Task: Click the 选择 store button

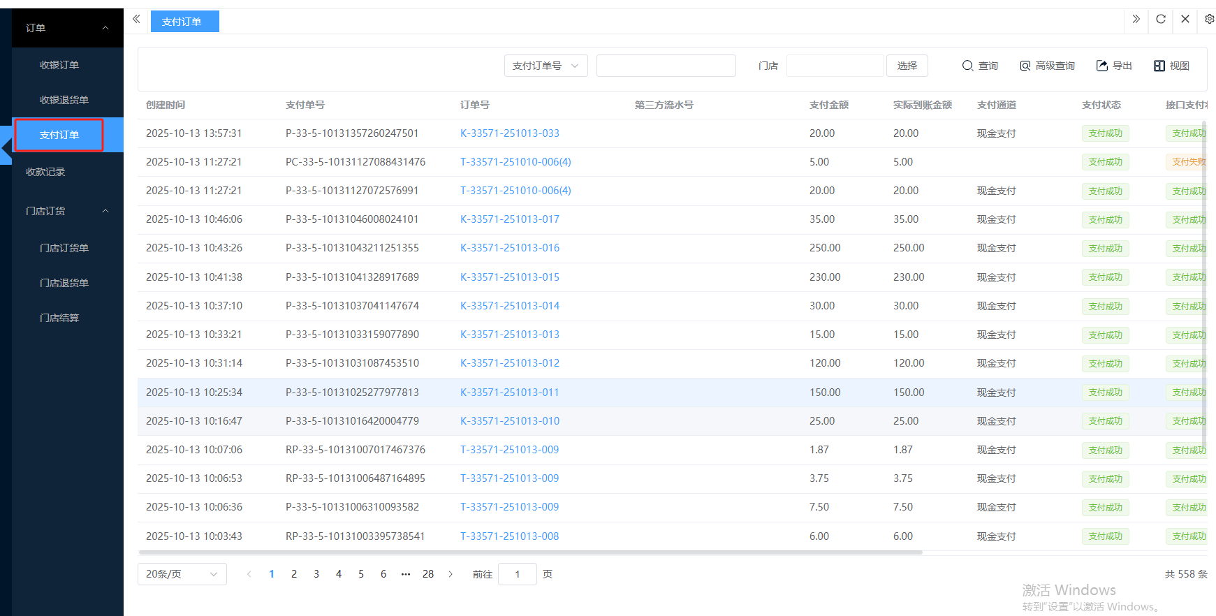Action: click(907, 66)
